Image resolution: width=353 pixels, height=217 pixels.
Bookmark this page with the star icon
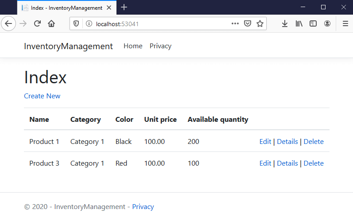(x=260, y=23)
